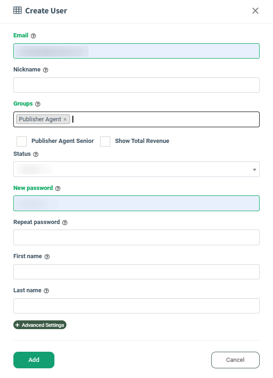Click the help icon next to Email
This screenshot has height=378, width=273.
[x=34, y=36]
